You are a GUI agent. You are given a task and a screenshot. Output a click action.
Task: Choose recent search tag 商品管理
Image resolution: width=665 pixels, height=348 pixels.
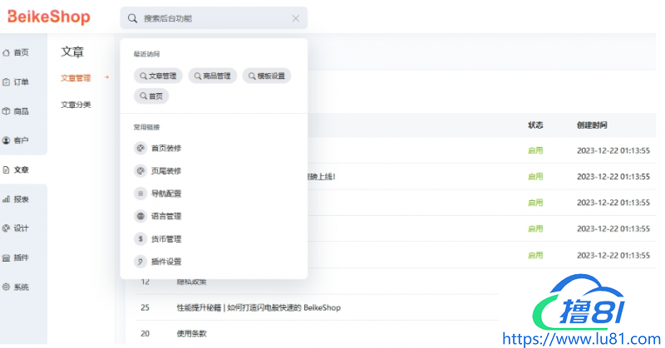tap(212, 76)
